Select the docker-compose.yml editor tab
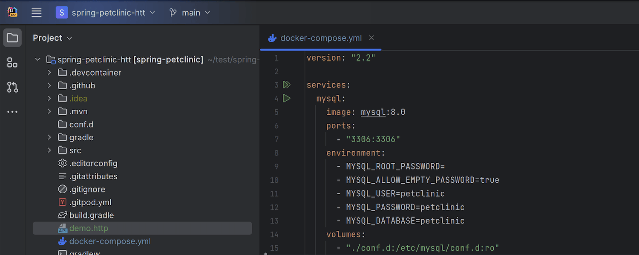The image size is (639, 255). [x=320, y=38]
